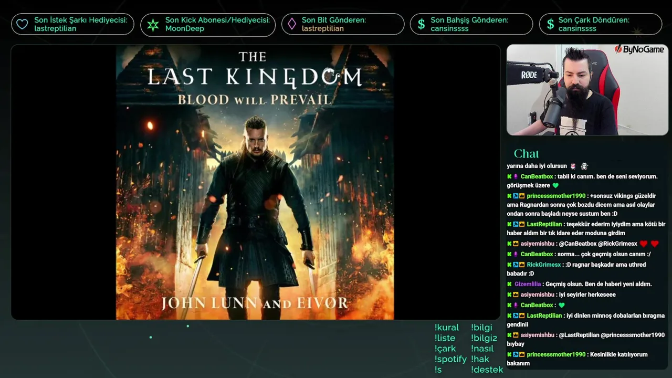Click the green heart in CanBeatbox's lone heart message

click(x=561, y=305)
